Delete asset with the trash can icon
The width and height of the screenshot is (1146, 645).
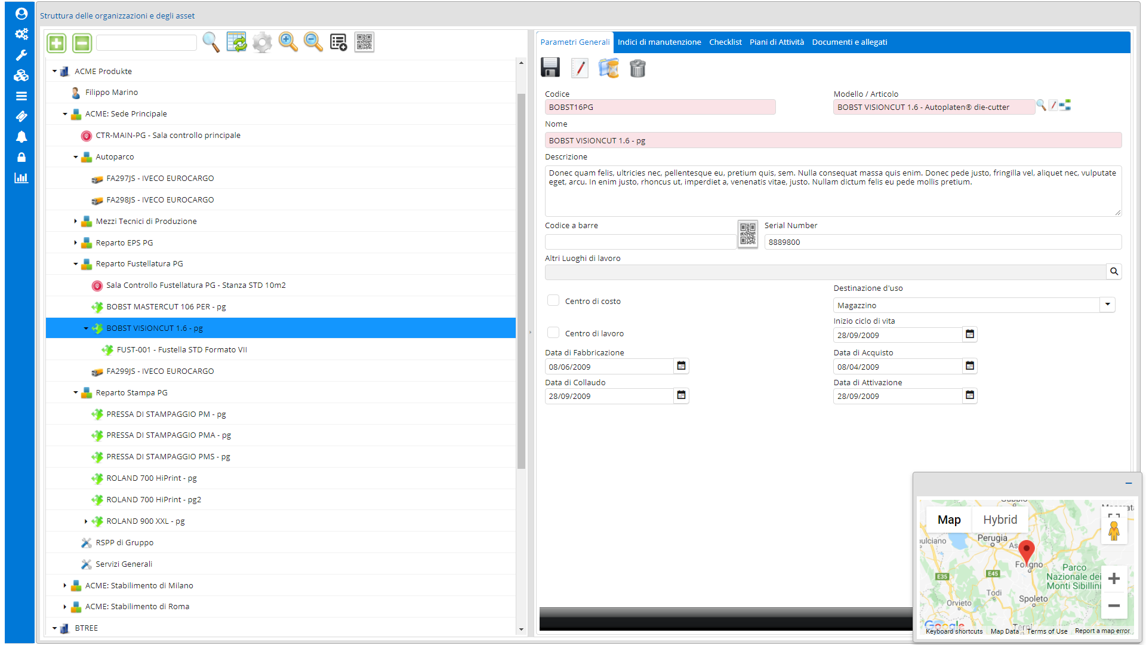[637, 67]
